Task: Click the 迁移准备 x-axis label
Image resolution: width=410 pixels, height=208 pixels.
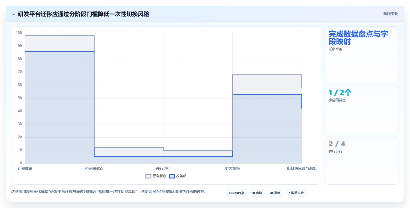Action: tap(25, 168)
